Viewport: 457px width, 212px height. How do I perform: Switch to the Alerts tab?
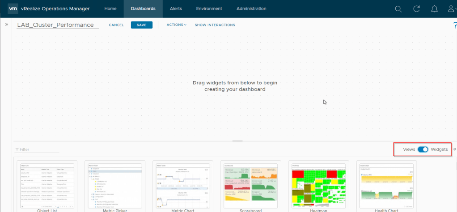[x=176, y=9]
